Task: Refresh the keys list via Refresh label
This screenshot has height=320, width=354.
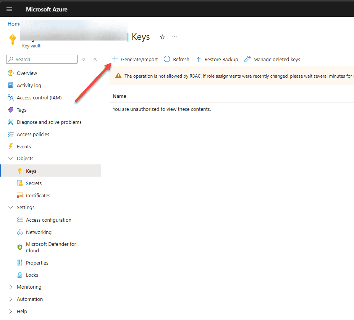Action: (x=181, y=59)
